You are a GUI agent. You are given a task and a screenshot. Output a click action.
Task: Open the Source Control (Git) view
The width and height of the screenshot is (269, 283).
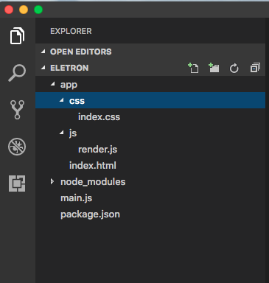point(17,110)
